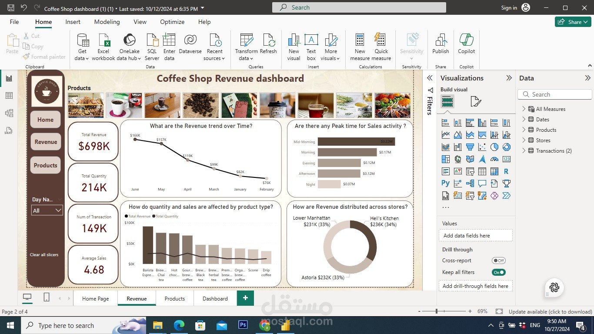Choose the area chart visual icon
The image size is (594, 334).
(457, 135)
